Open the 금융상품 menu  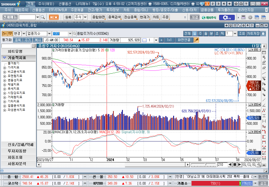[x=207, y=10]
